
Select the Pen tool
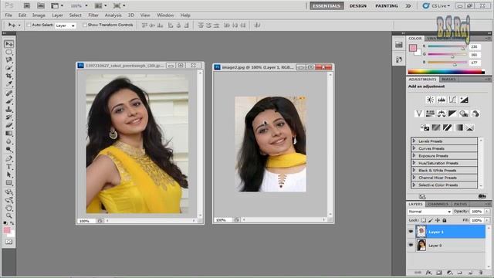click(x=8, y=158)
